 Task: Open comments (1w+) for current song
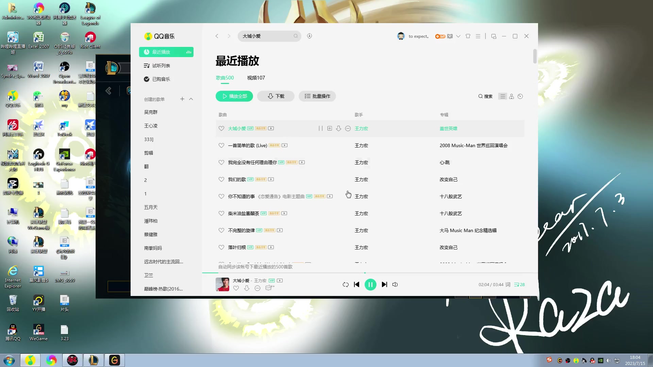point(270,288)
